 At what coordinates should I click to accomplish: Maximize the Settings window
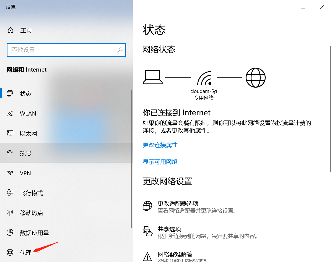pos(303,7)
